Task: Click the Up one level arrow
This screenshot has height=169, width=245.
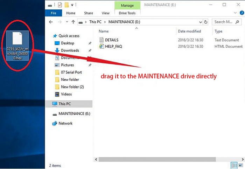Action: [x=73, y=22]
